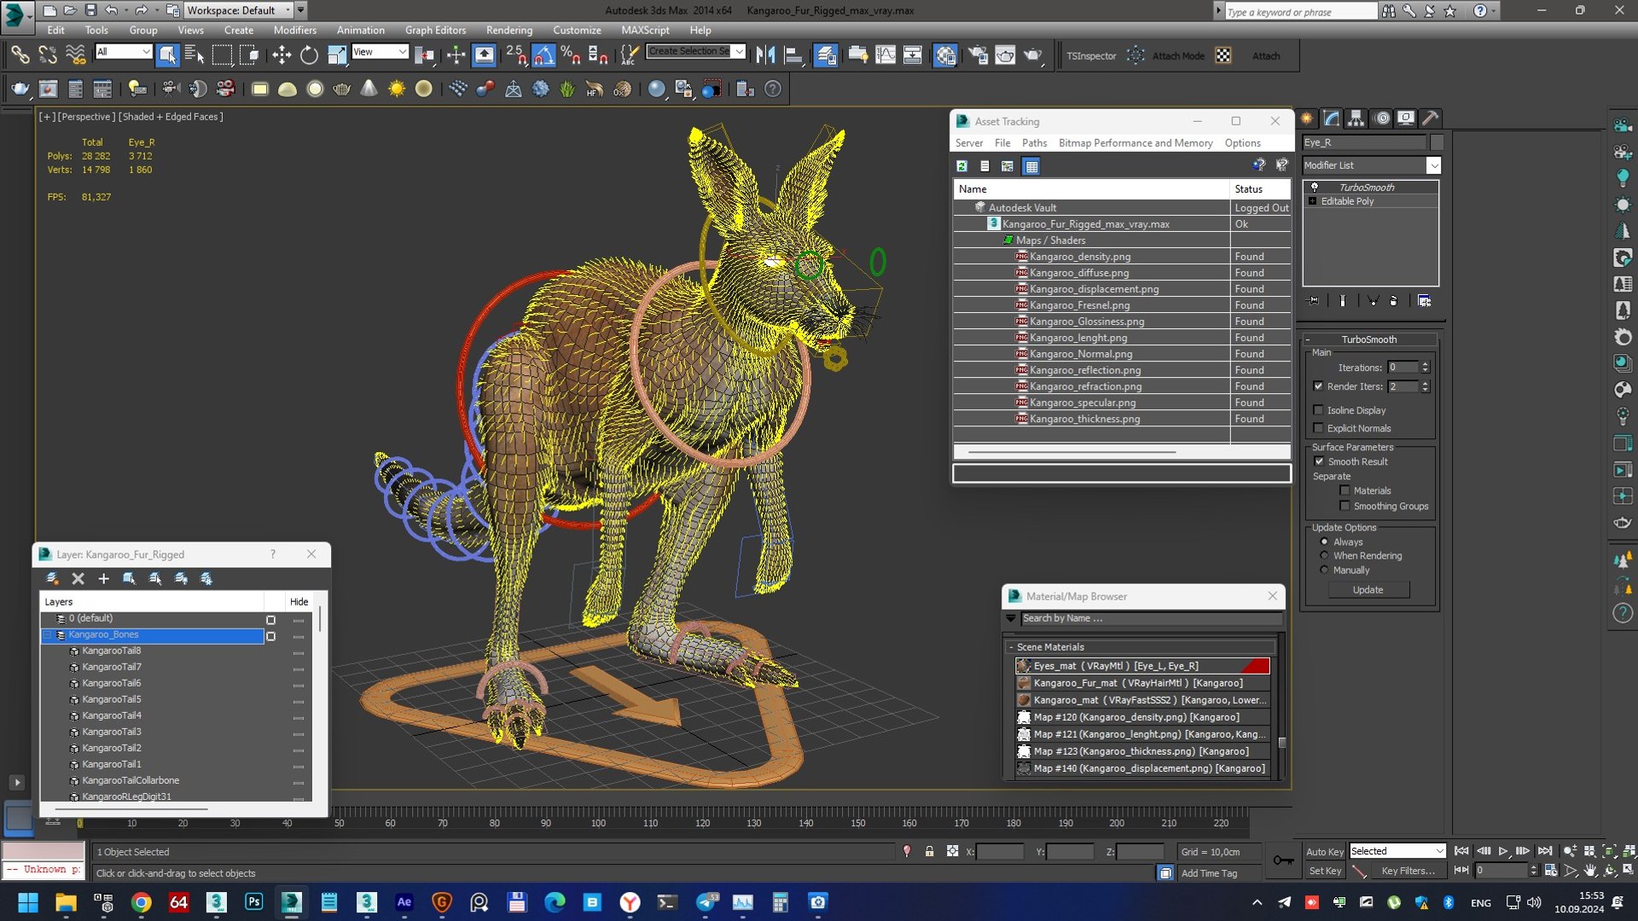This screenshot has width=1638, height=921.
Task: Click the Auto Key button
Action: coord(1324,851)
